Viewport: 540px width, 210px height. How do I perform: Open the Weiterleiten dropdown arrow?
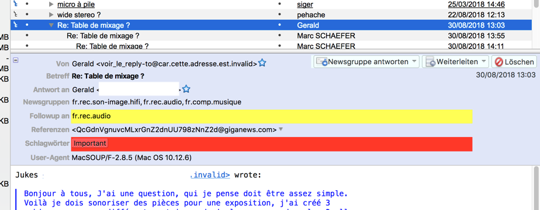484,61
